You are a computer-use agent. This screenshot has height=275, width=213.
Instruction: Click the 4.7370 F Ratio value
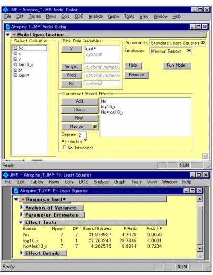pyautogui.click(x=129, y=234)
